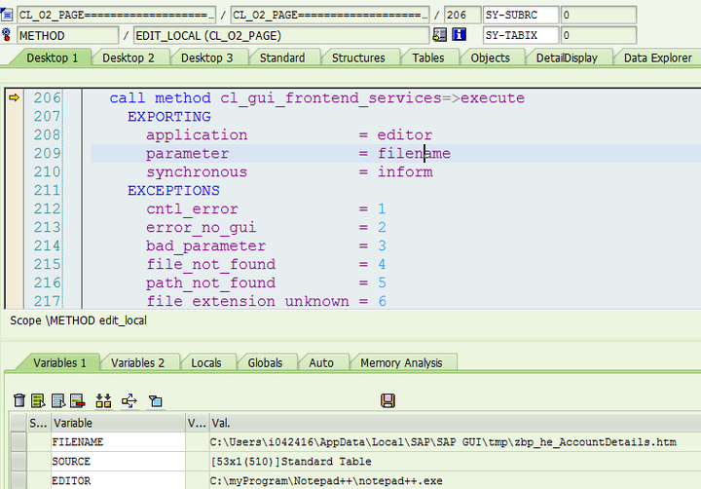701x489 pixels.
Task: Open the Structures tab
Action: click(358, 57)
